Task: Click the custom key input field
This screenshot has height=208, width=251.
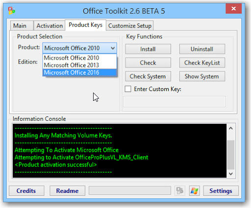Action: click(x=175, y=101)
